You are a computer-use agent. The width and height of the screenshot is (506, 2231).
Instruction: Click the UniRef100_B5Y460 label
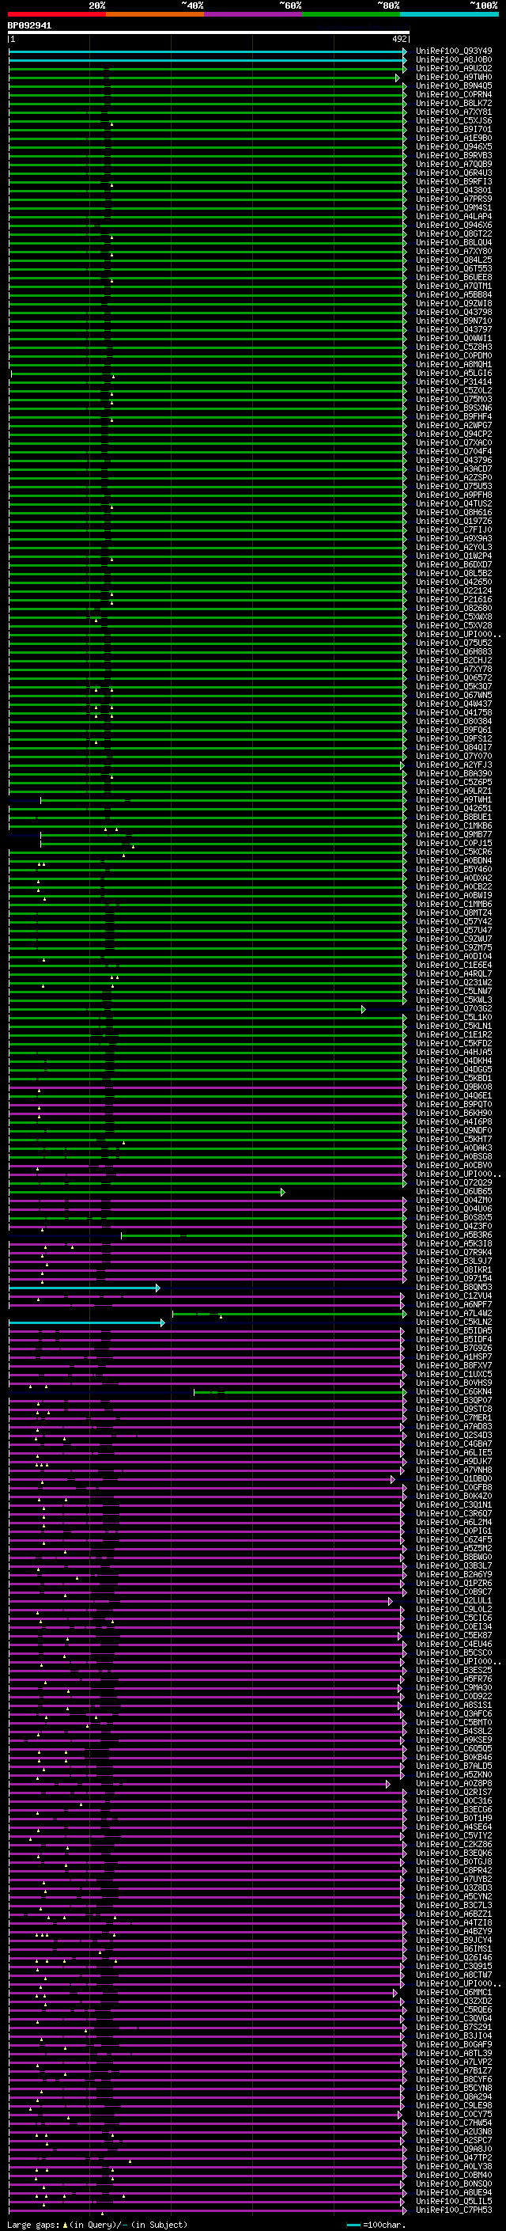tap(454, 869)
